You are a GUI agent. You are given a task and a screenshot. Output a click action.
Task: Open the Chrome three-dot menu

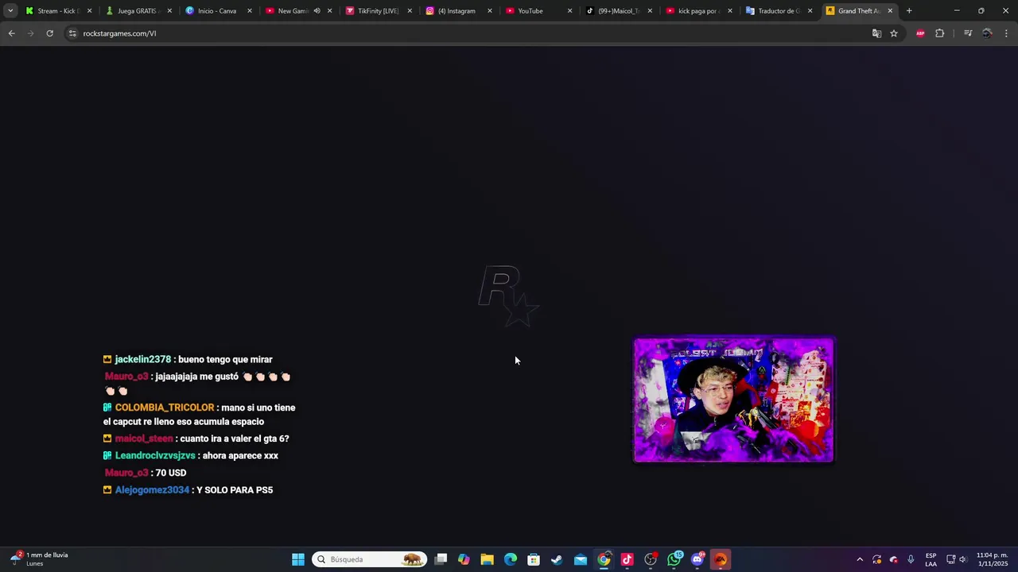coord(1006,33)
